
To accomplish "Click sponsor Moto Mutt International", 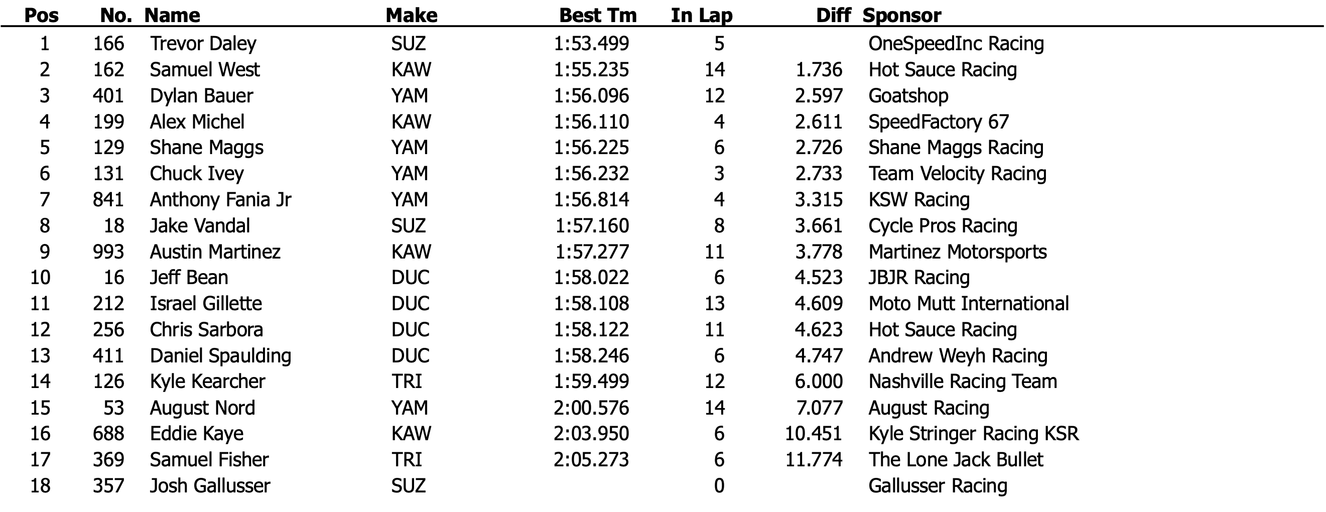I will [x=968, y=304].
